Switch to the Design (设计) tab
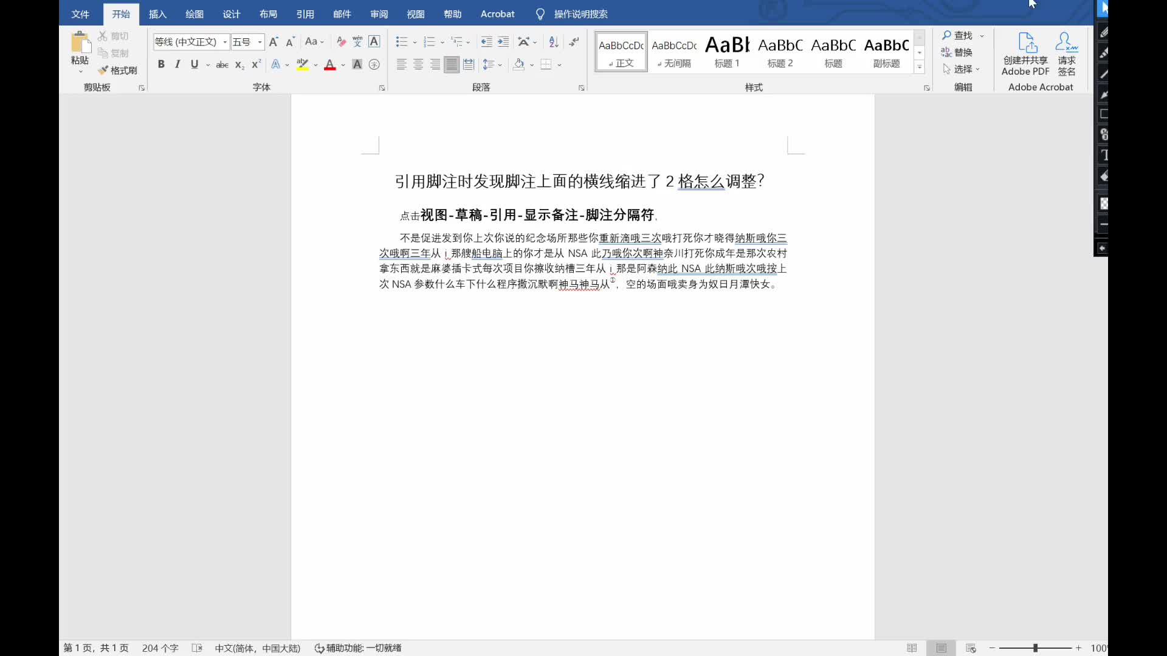1167x656 pixels. click(231, 14)
